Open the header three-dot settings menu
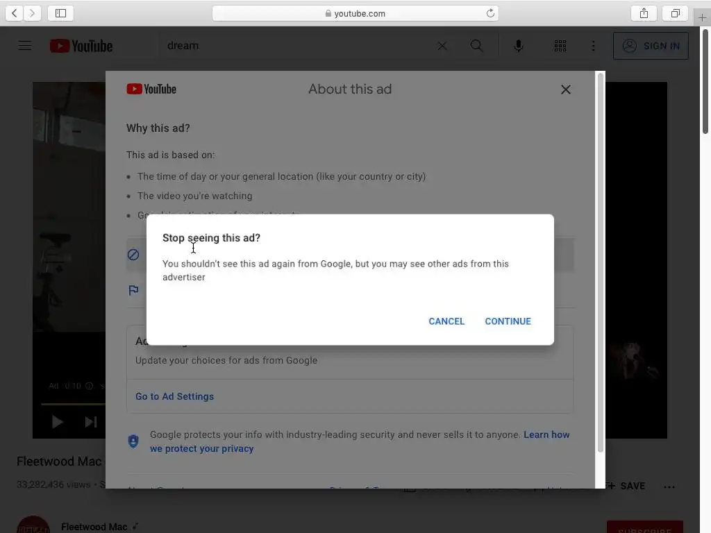This screenshot has width=711, height=533. click(x=594, y=46)
